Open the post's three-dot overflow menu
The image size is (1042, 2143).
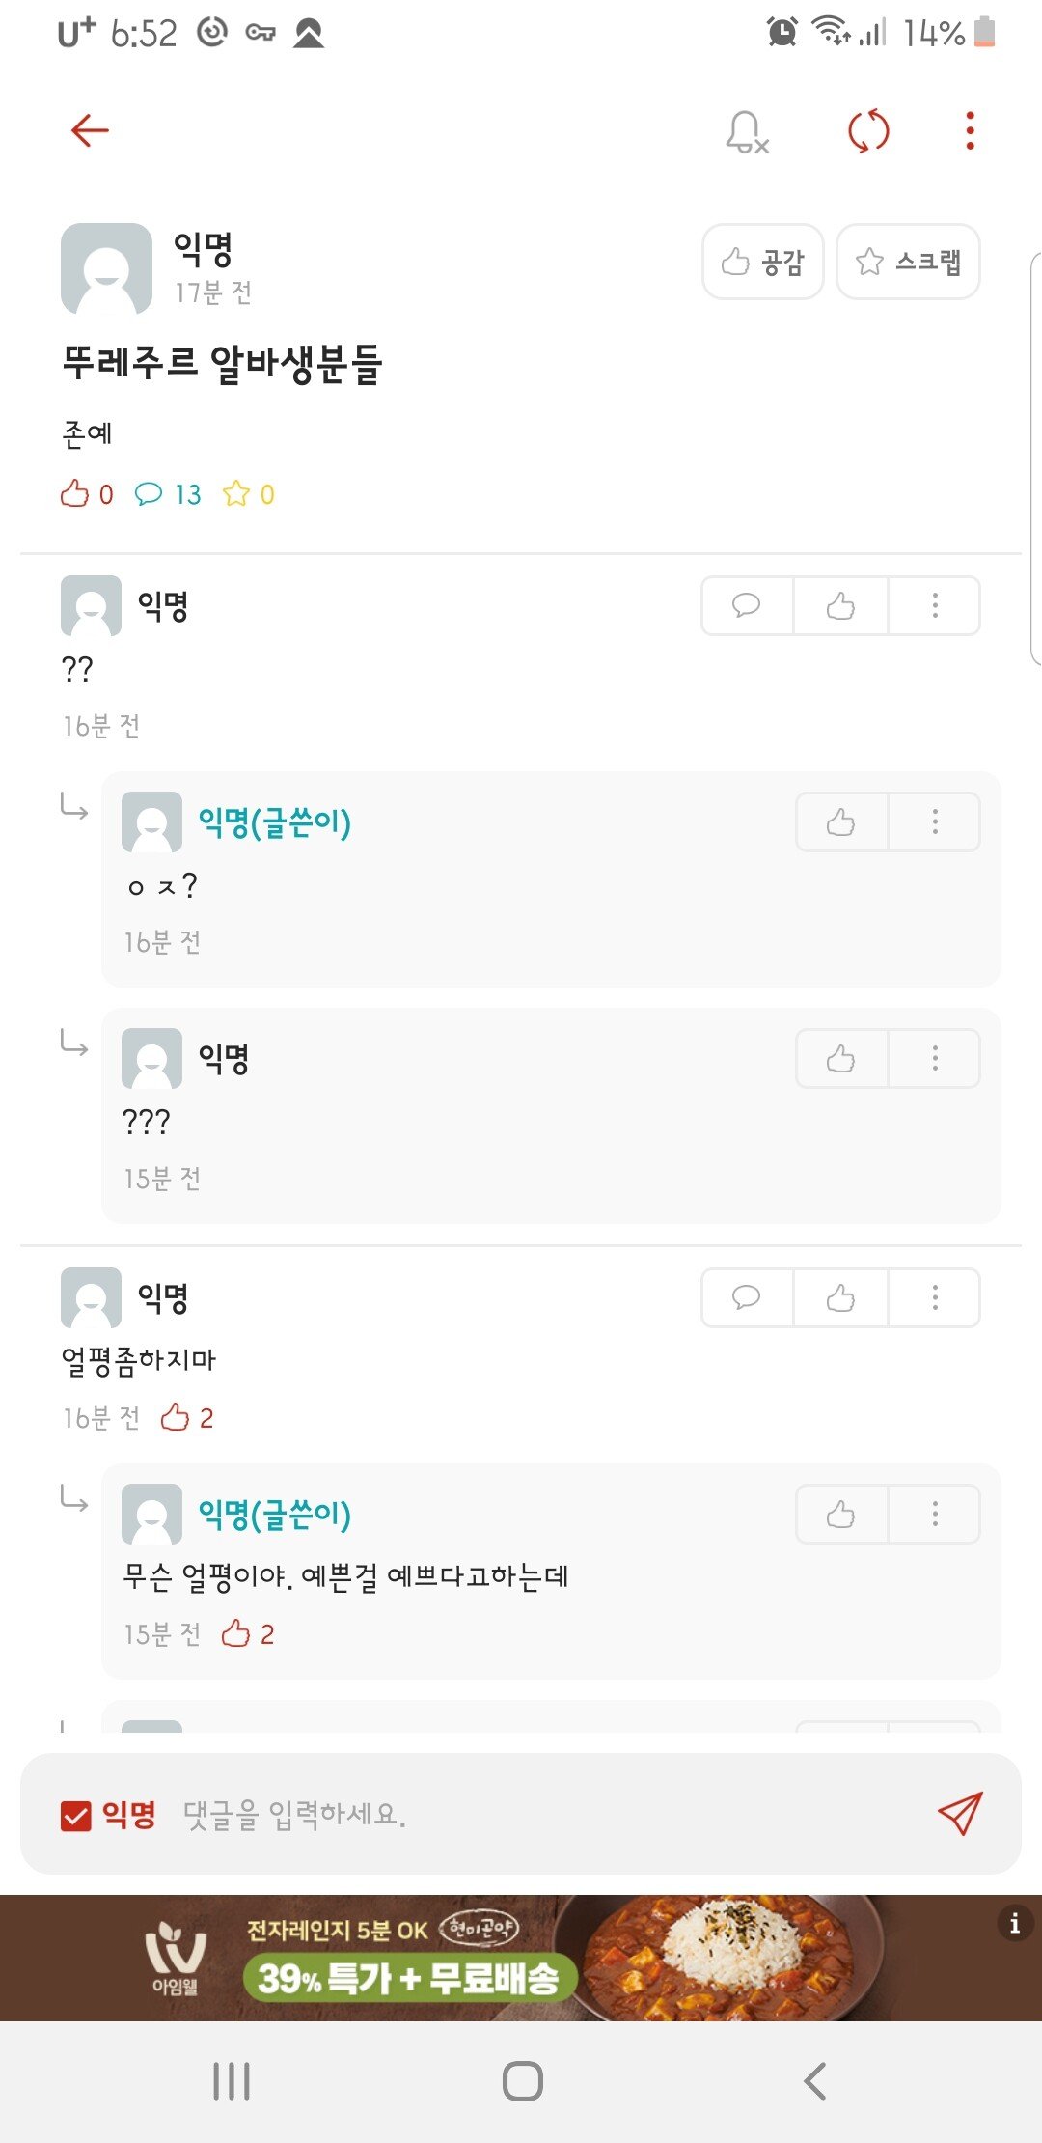970,131
